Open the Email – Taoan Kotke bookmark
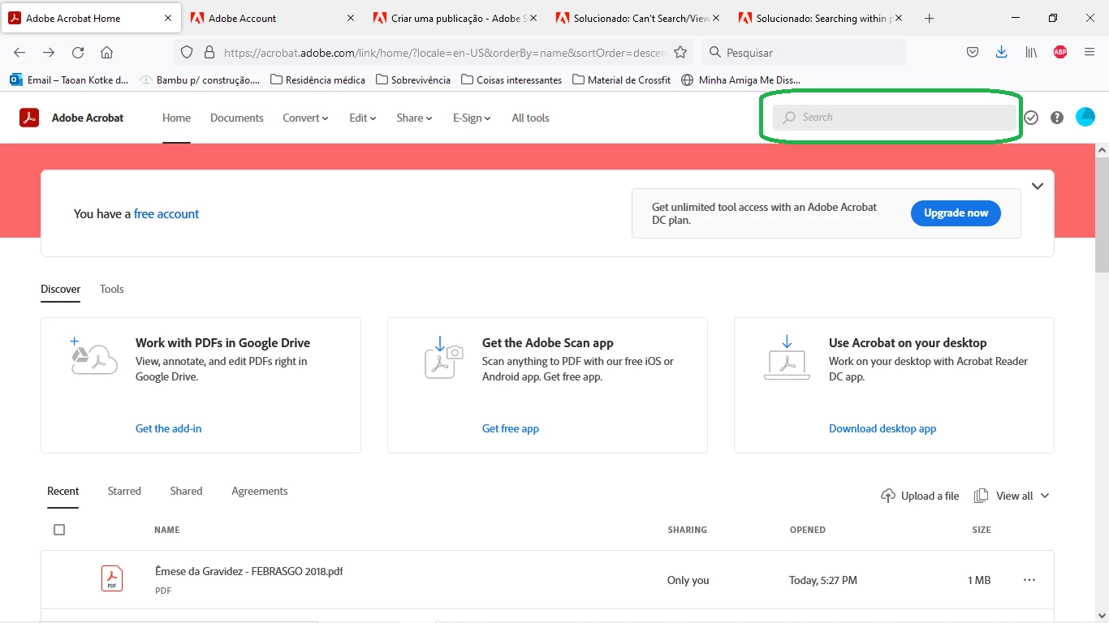Image resolution: width=1109 pixels, height=623 pixels. pos(69,79)
